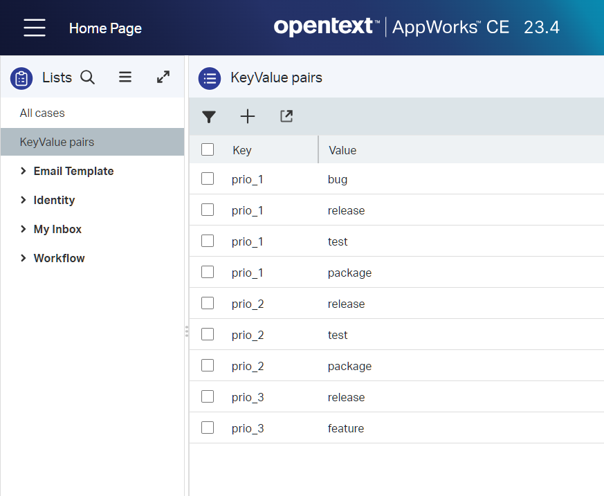Open the filter funnel icon
Image resolution: width=604 pixels, height=496 pixels.
(x=209, y=117)
